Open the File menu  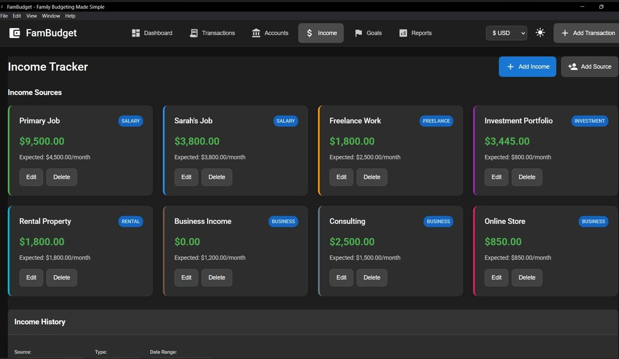click(4, 16)
